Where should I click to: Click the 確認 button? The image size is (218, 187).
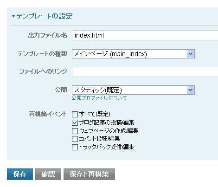pos(48,174)
